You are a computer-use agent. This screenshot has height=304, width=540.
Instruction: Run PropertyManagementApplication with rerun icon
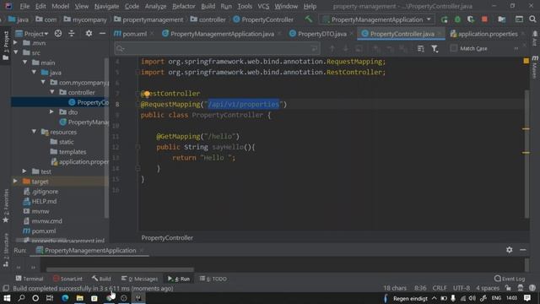click(445, 19)
